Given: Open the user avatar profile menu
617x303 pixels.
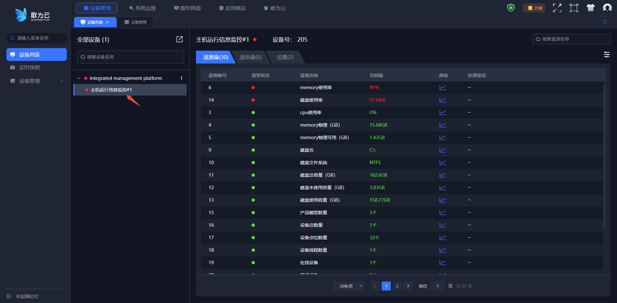Looking at the screenshot, I should [607, 8].
